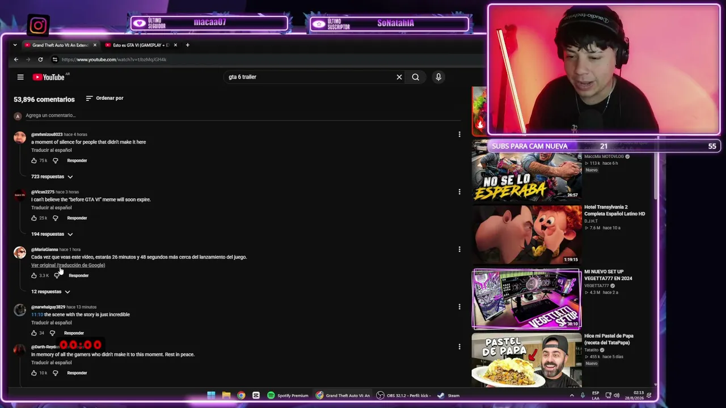The width and height of the screenshot is (726, 408).
Task: Open Steam from taskbar
Action: (448, 396)
